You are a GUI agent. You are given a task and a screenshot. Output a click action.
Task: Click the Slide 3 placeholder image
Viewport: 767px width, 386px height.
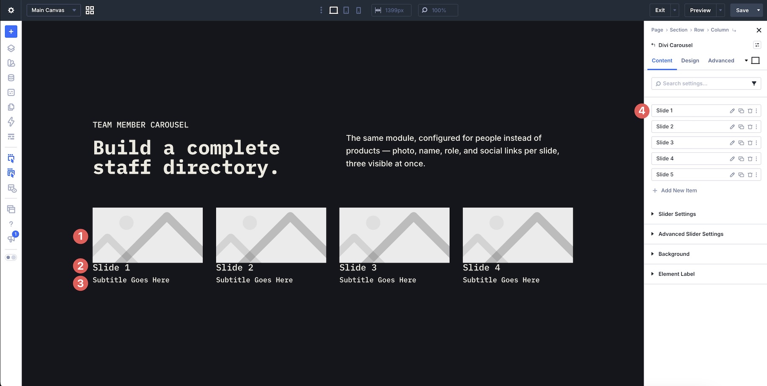click(394, 235)
